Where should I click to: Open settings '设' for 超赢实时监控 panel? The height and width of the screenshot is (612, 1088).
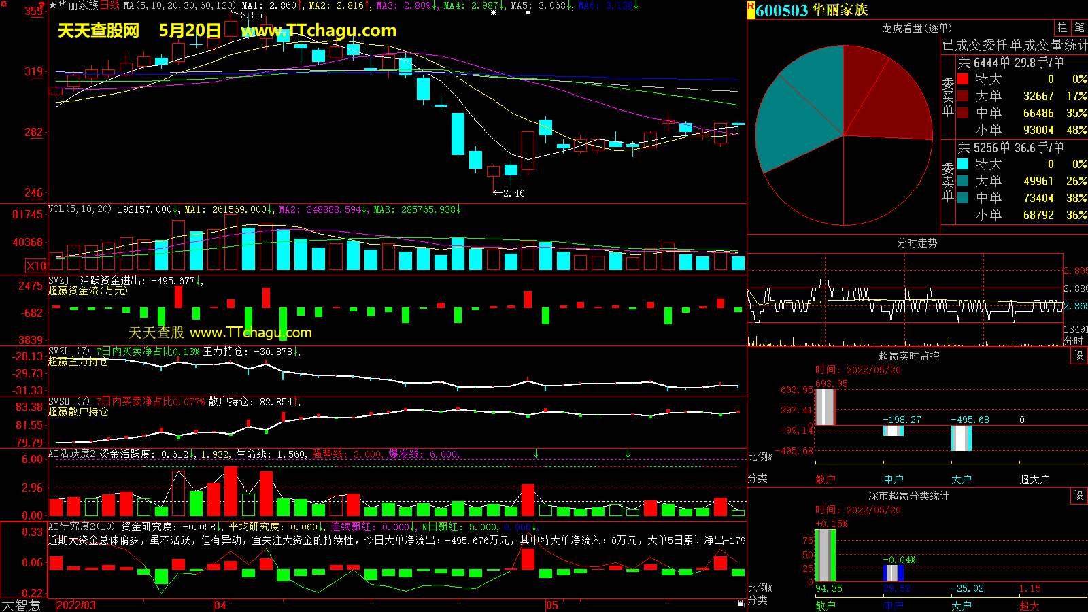(1078, 356)
